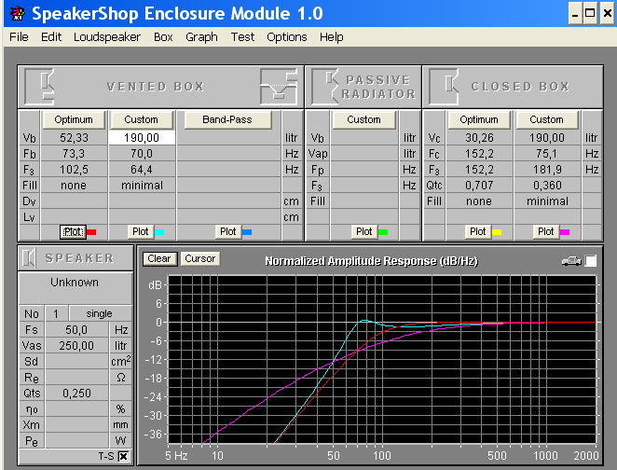
Task: Click the red plot color swatch
Action: coord(91,232)
